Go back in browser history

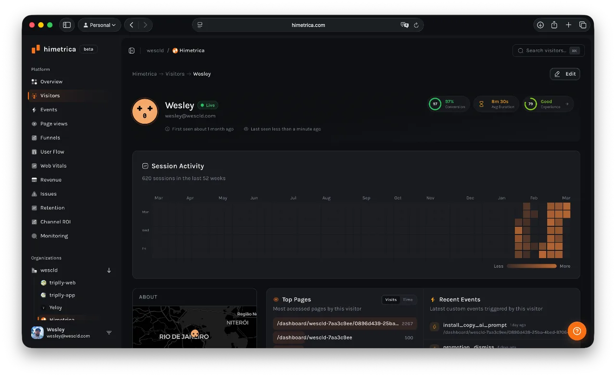[x=131, y=25]
